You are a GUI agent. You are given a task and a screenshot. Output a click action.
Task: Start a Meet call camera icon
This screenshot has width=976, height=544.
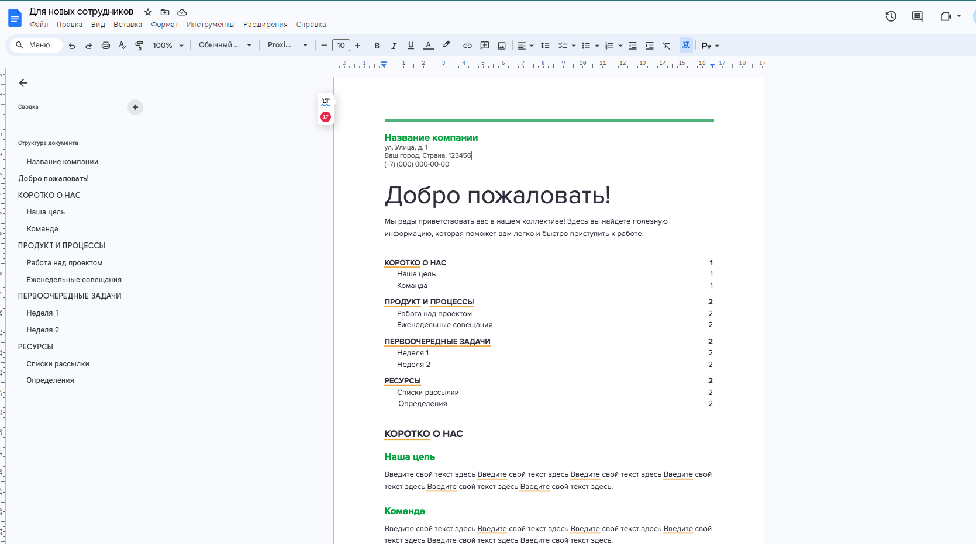[946, 16]
